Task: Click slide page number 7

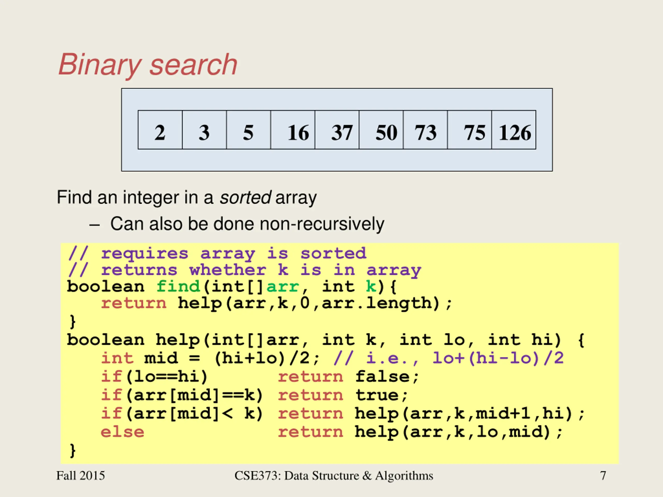Action: point(603,476)
